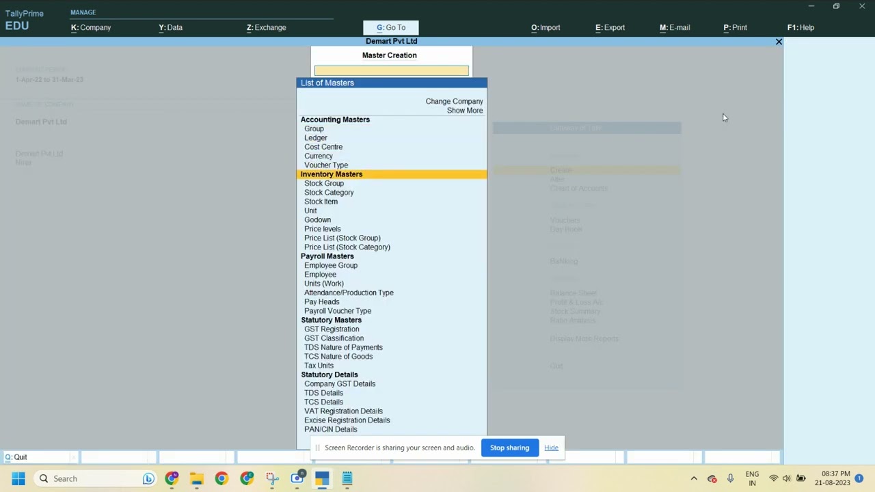The image size is (875, 492).
Task: Click Show More in the list
Action: coord(465,111)
